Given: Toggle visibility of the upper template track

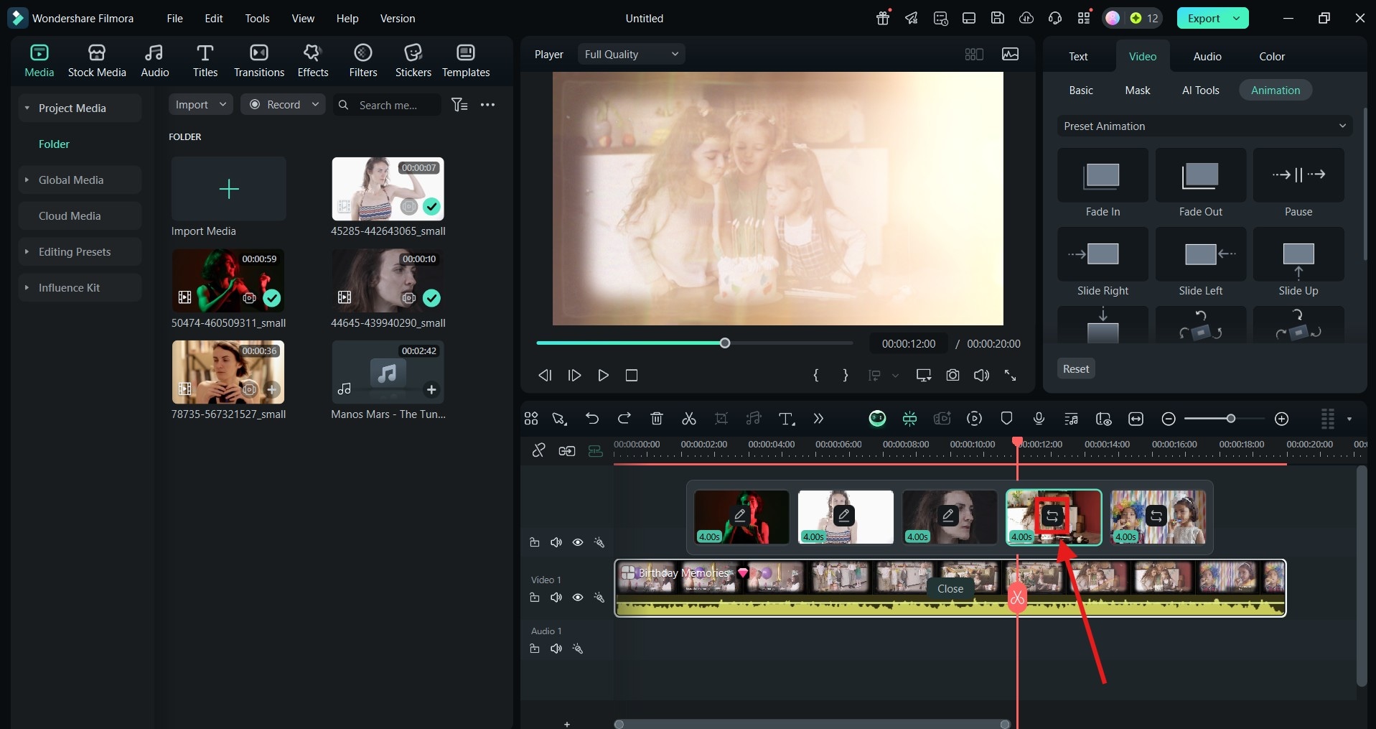Looking at the screenshot, I should [577, 542].
